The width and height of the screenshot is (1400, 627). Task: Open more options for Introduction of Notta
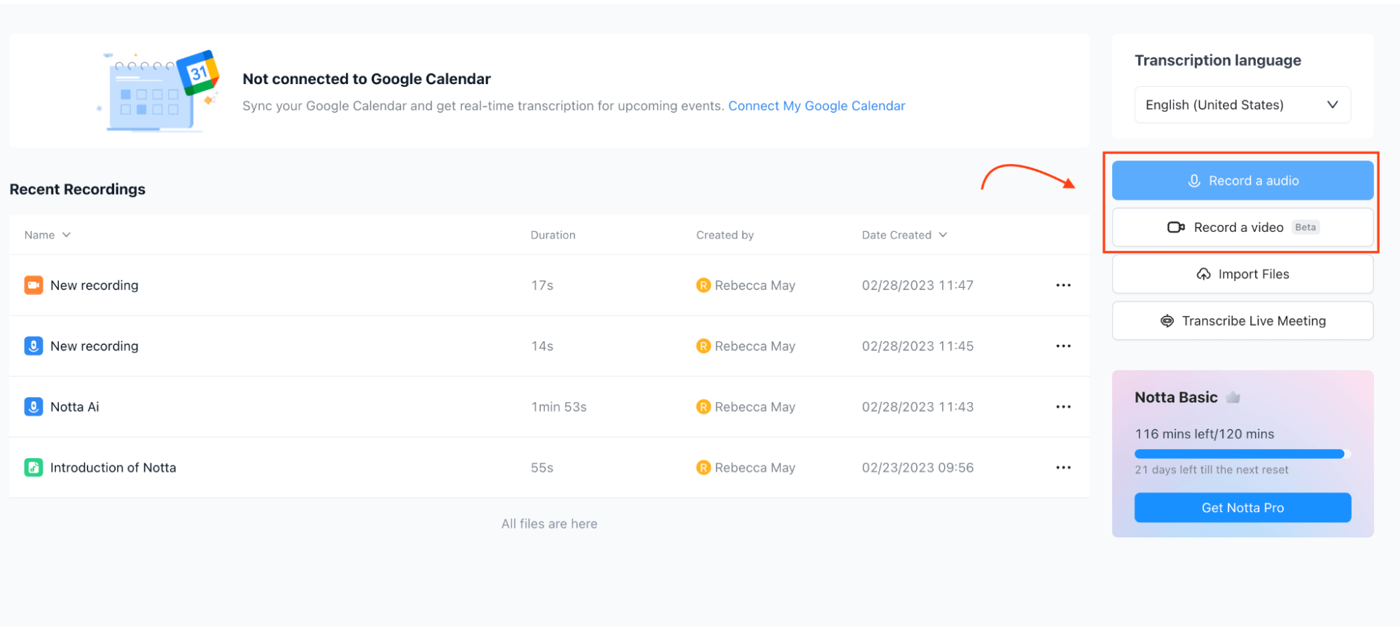tap(1063, 467)
